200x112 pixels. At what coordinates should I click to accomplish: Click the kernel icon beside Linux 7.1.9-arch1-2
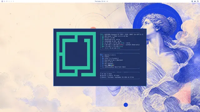[x=103, y=58]
